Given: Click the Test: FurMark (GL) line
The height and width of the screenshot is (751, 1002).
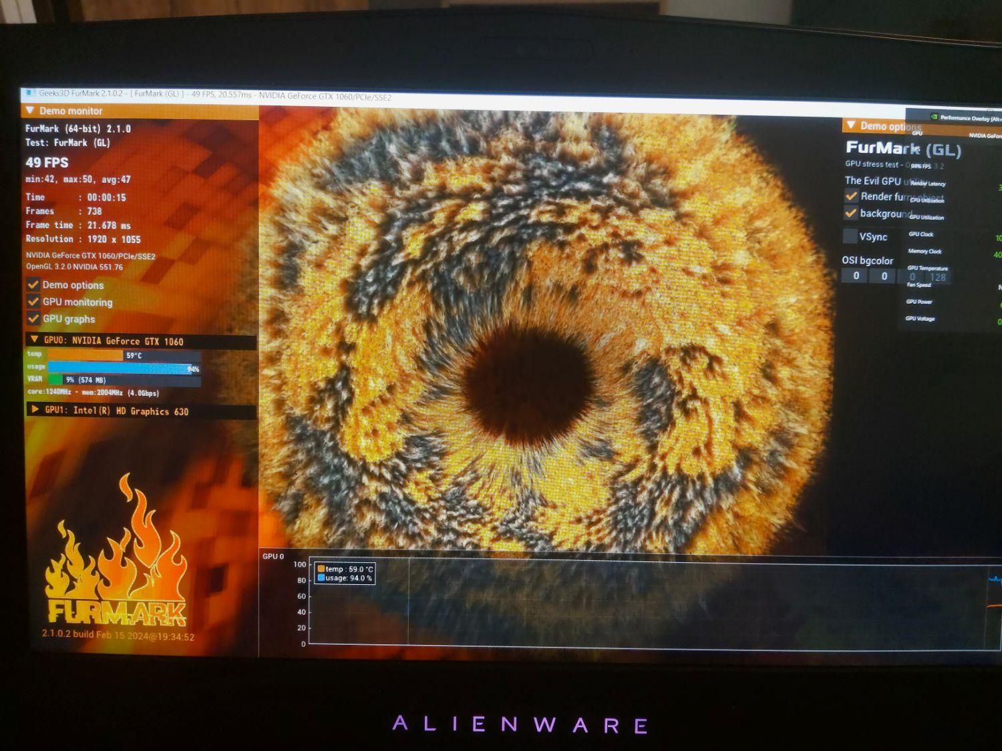Looking at the screenshot, I should point(67,143).
